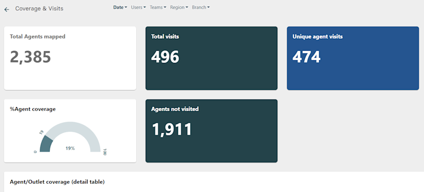Click the Agent/Outlet coverage detail table header

(57, 182)
